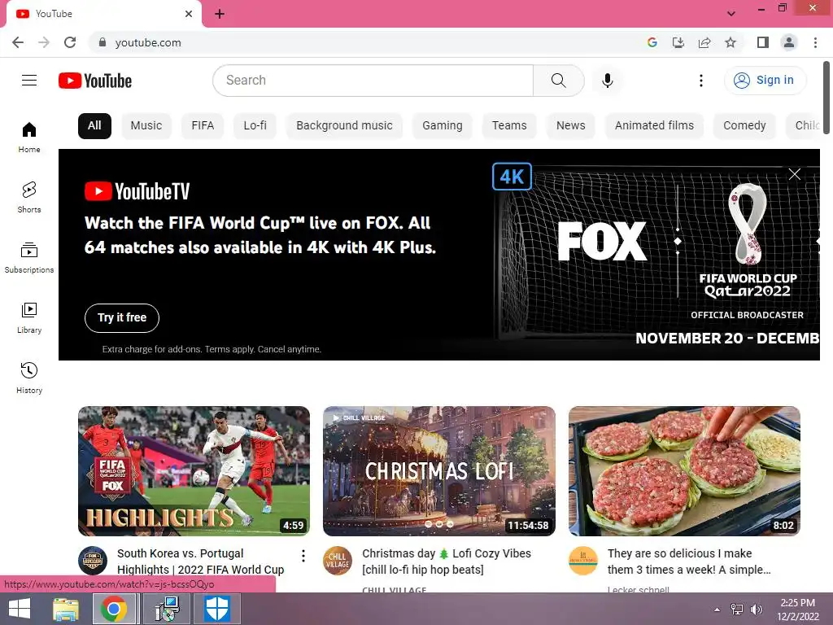Click the FOX Soccer channel avatar

click(x=93, y=561)
